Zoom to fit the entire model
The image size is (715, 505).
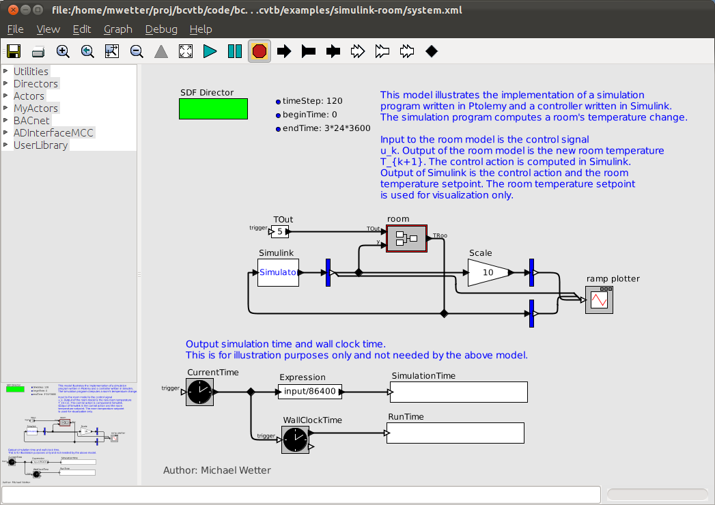click(112, 50)
